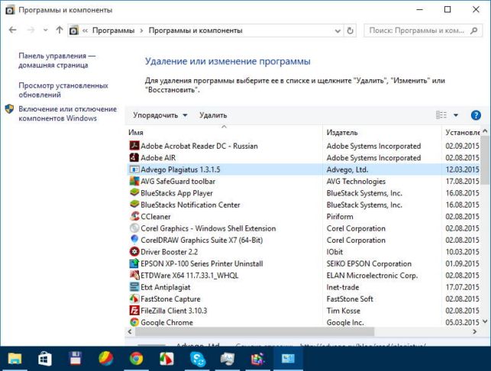
Task: Change view with the view layout button
Action: tap(441, 115)
